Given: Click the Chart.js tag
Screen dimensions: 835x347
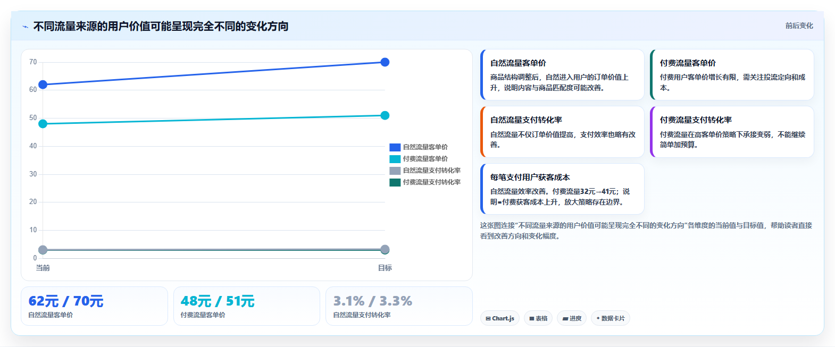Looking at the screenshot, I should tap(500, 318).
